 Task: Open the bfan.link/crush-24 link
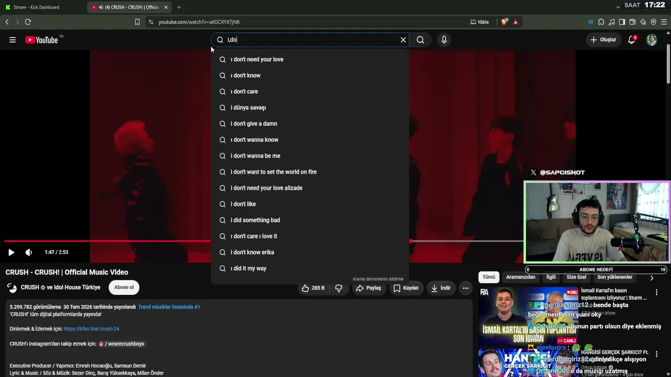(91, 329)
